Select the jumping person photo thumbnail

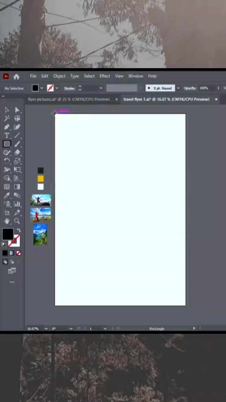(x=41, y=200)
